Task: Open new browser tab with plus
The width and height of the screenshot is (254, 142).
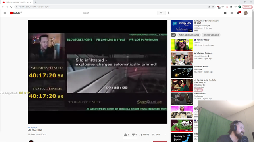Action: (36, 2)
